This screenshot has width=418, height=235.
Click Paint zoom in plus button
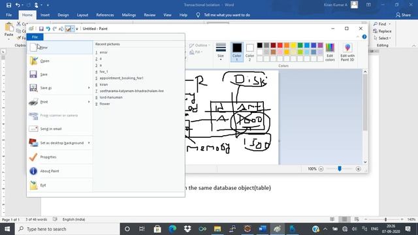point(358,169)
